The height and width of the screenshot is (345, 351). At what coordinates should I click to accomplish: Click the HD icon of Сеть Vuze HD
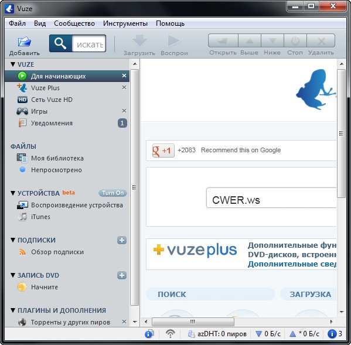22,100
